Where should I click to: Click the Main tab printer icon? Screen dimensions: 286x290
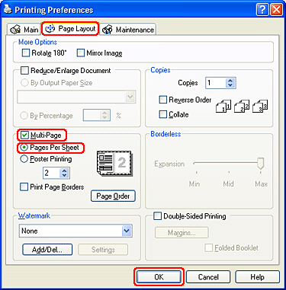point(15,30)
